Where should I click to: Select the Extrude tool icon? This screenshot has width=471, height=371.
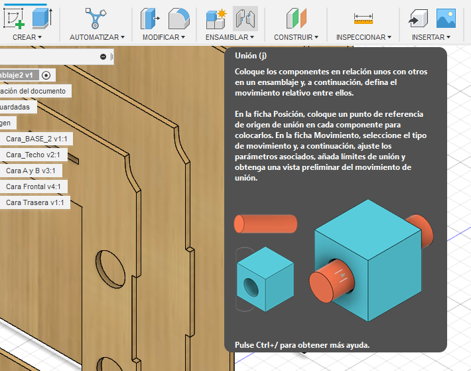click(x=42, y=19)
